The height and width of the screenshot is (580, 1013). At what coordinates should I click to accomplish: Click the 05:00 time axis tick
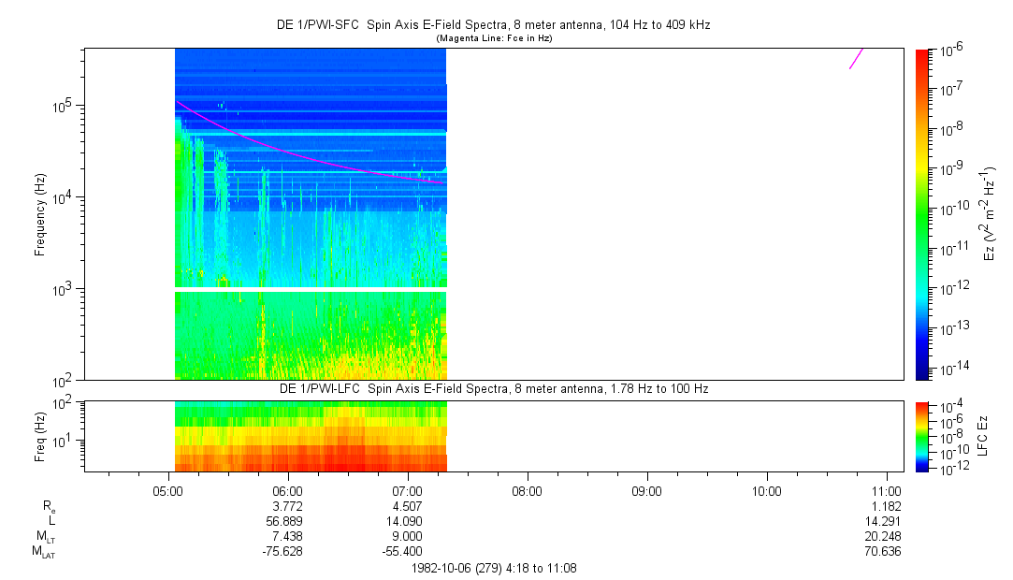pos(168,491)
